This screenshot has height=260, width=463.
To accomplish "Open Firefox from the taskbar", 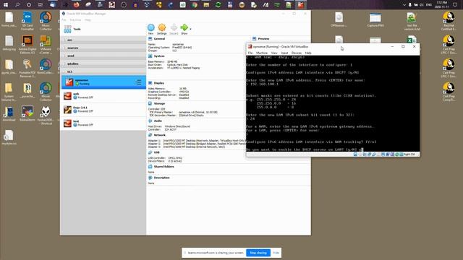I will 76,5.
